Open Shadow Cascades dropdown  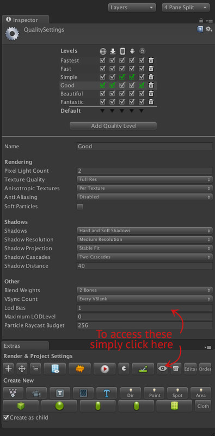pyautogui.click(x=145, y=257)
